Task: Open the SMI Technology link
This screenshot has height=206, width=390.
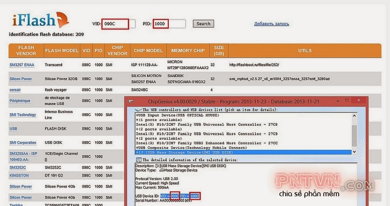Action: 22,115
